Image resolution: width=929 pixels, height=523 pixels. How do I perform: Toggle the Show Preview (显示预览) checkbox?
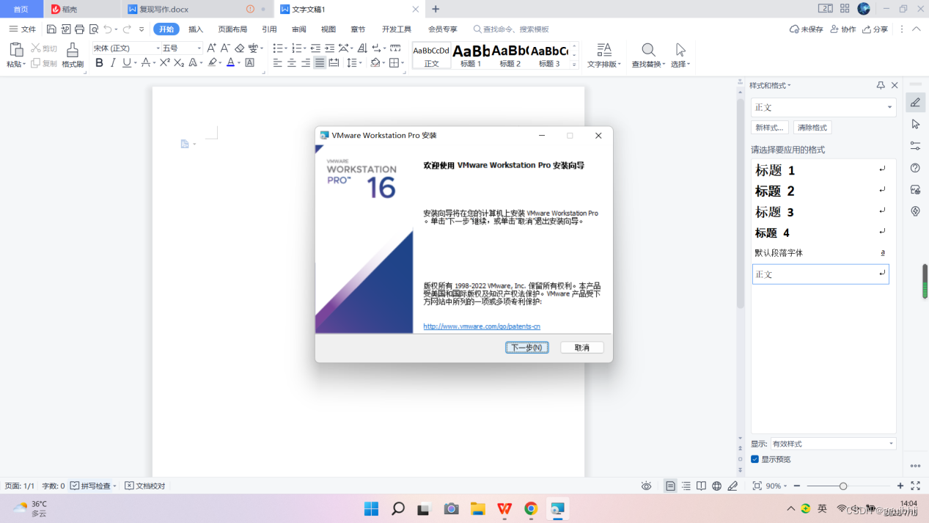(755, 459)
